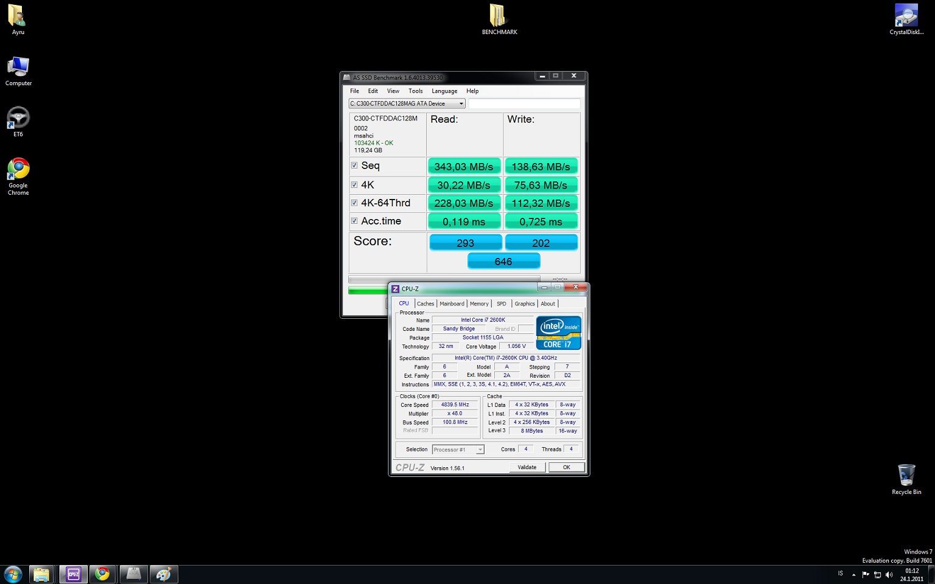935x584 pixels.
Task: Click the CPU-Z taskbar icon
Action: coord(73,574)
